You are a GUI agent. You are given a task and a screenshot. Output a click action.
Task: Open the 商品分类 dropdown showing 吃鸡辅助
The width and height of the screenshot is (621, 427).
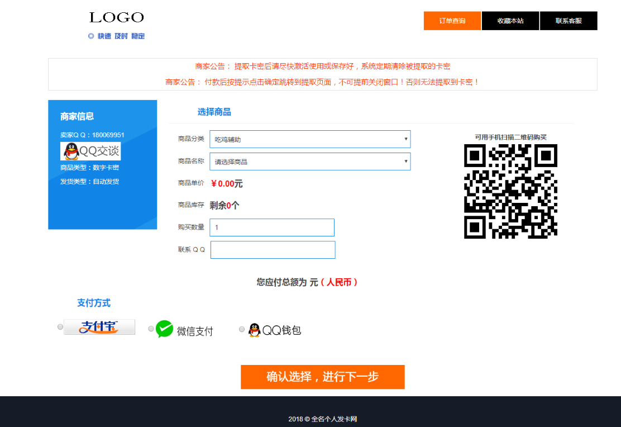(x=310, y=139)
